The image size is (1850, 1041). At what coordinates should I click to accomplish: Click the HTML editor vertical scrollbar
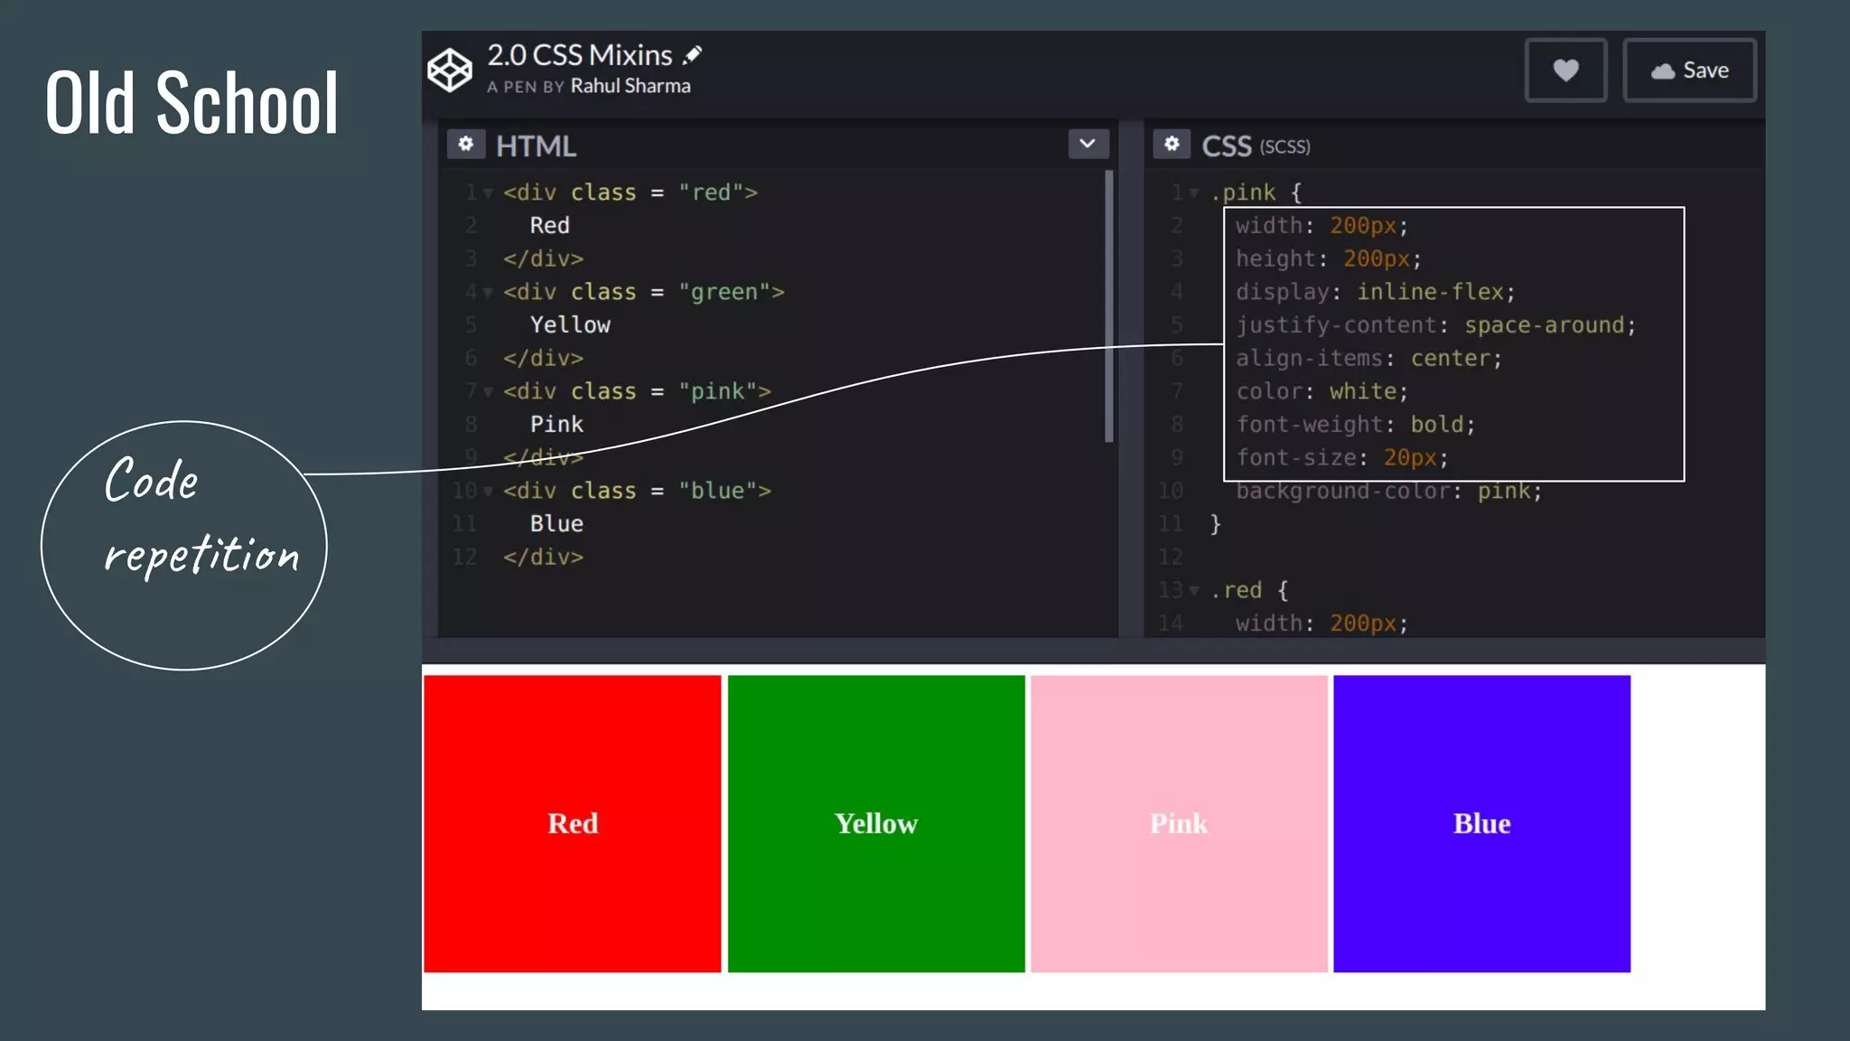click(x=1108, y=307)
